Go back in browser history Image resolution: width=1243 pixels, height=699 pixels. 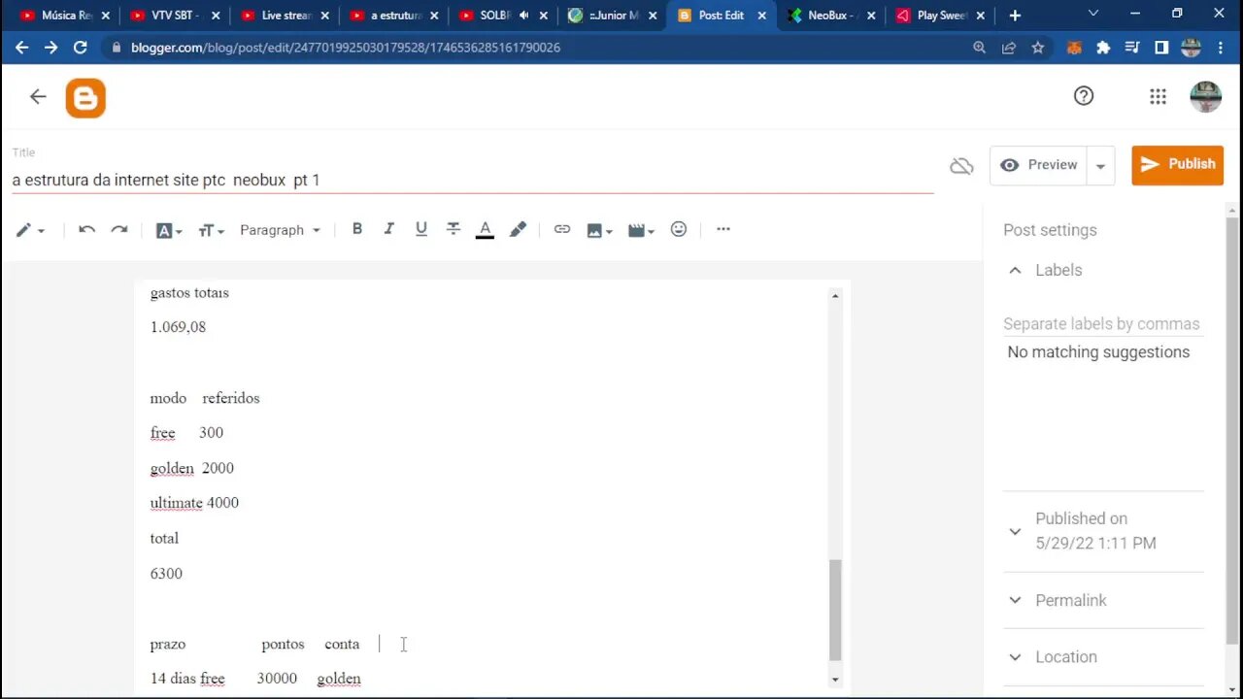pos(21,47)
